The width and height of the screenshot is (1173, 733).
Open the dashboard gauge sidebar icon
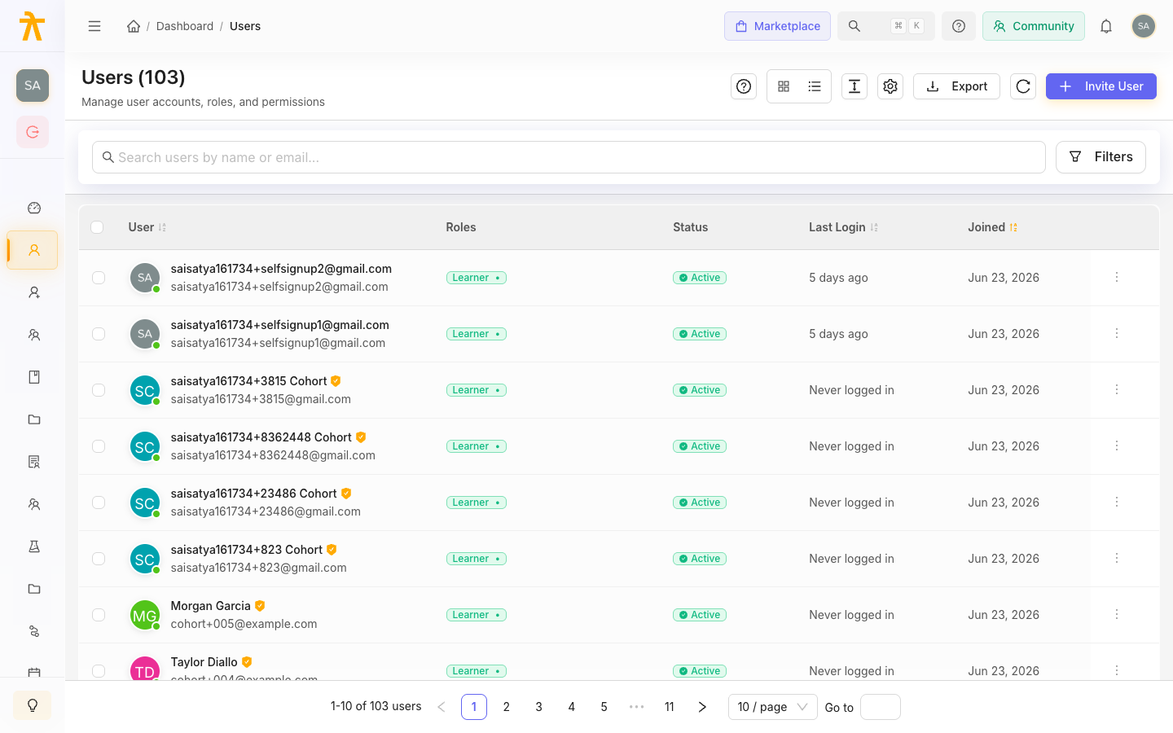tap(33, 208)
